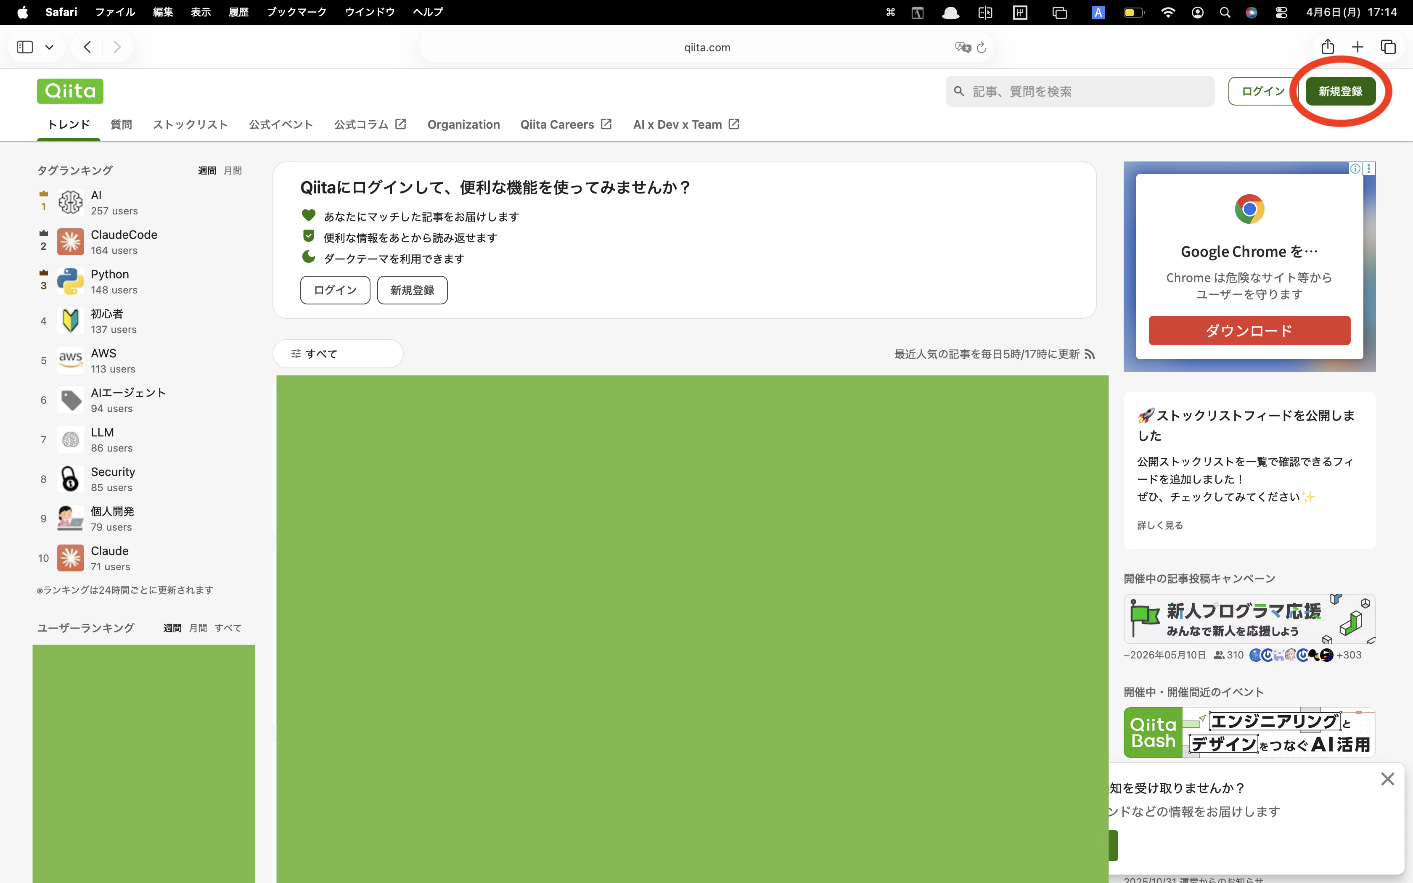Click the ダウンロード button in Chrome ad
Screen dimensions: 1413x883
(x=1249, y=330)
